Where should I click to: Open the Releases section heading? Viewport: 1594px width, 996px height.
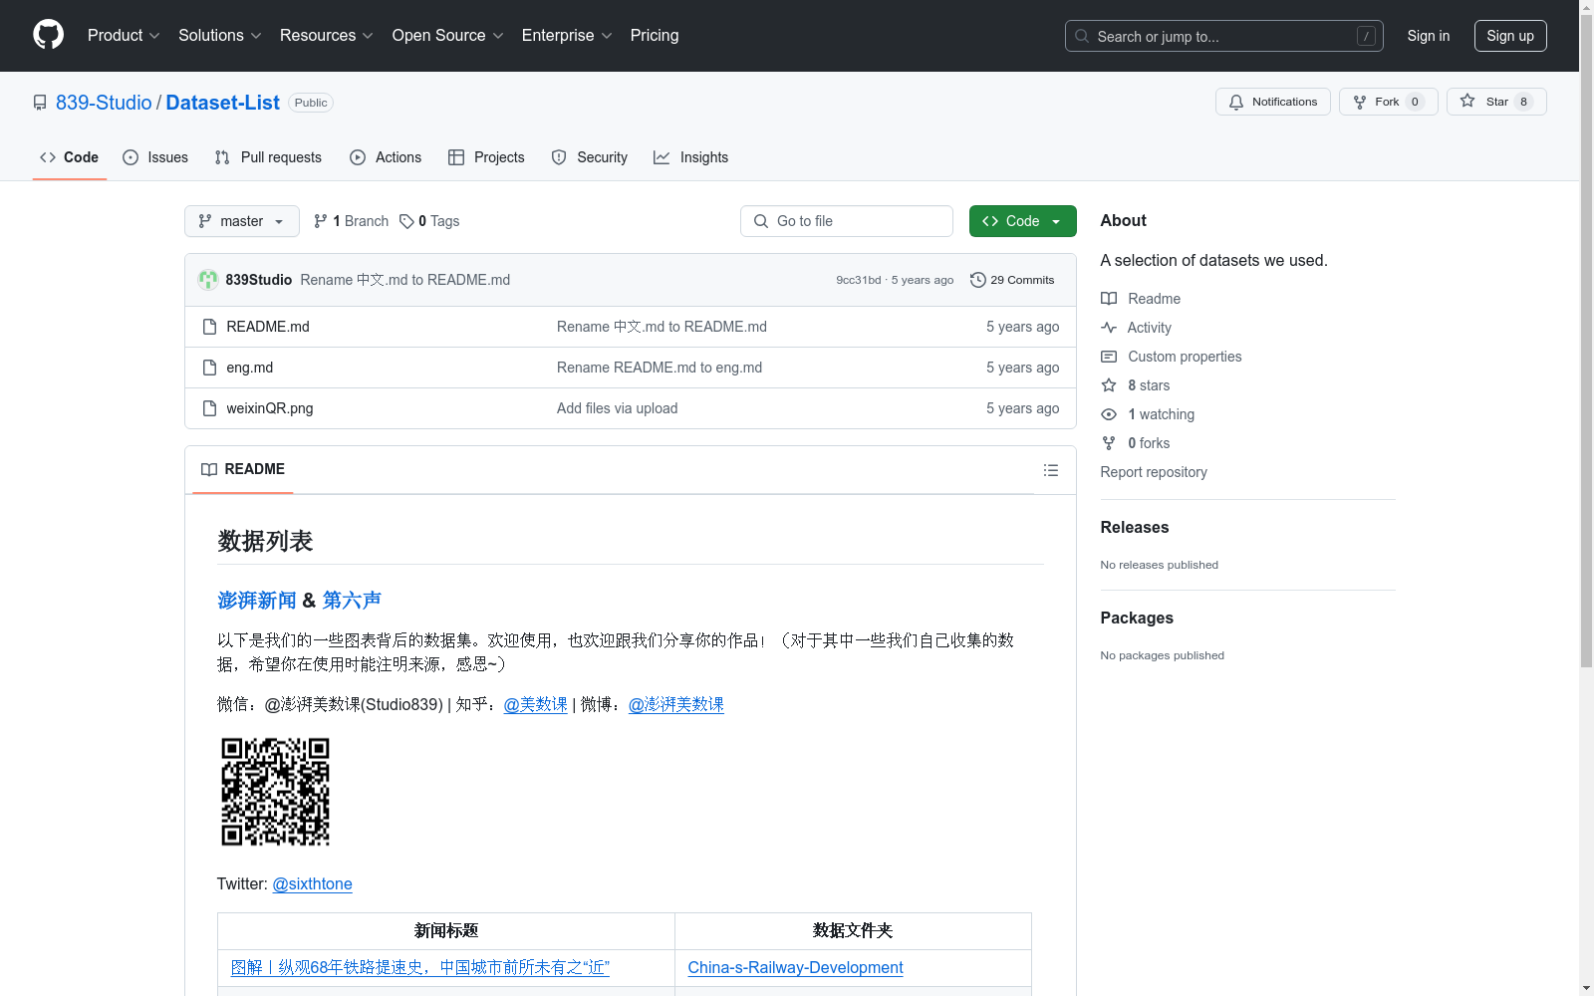pyautogui.click(x=1135, y=528)
